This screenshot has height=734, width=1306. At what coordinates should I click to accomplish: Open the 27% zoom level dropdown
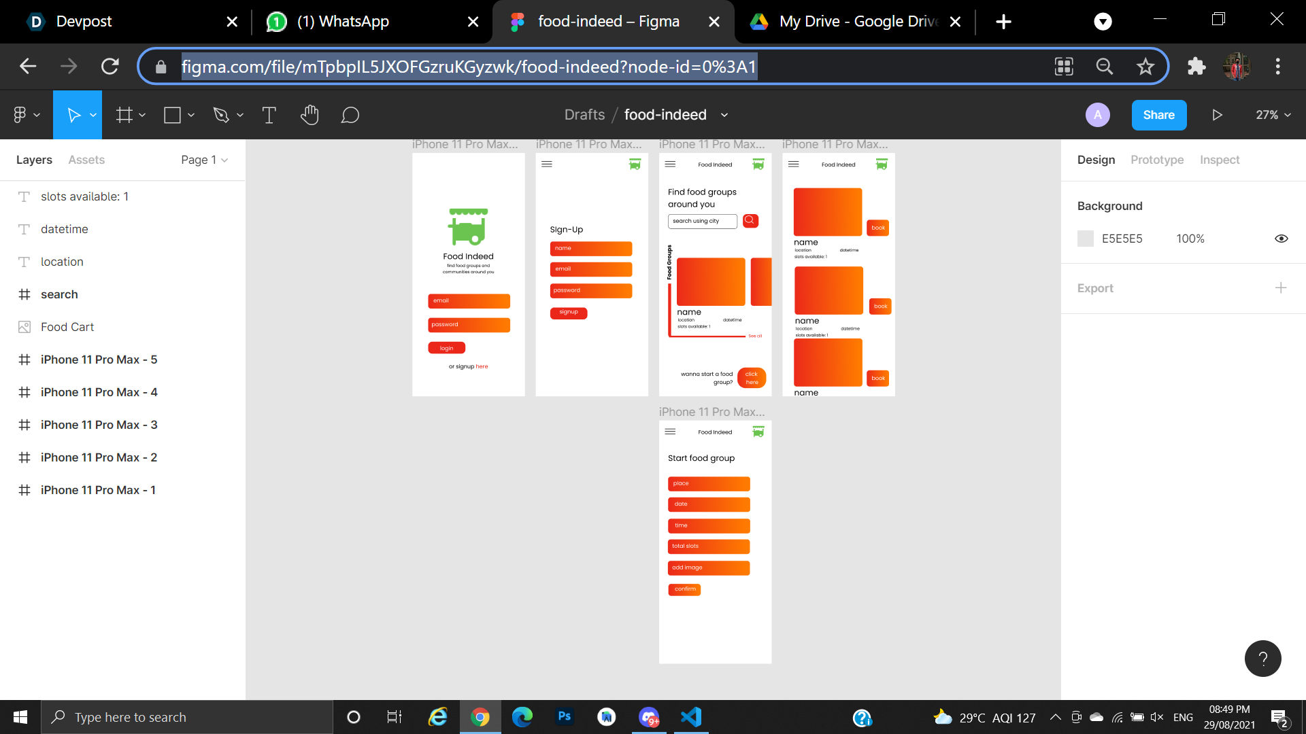point(1273,115)
